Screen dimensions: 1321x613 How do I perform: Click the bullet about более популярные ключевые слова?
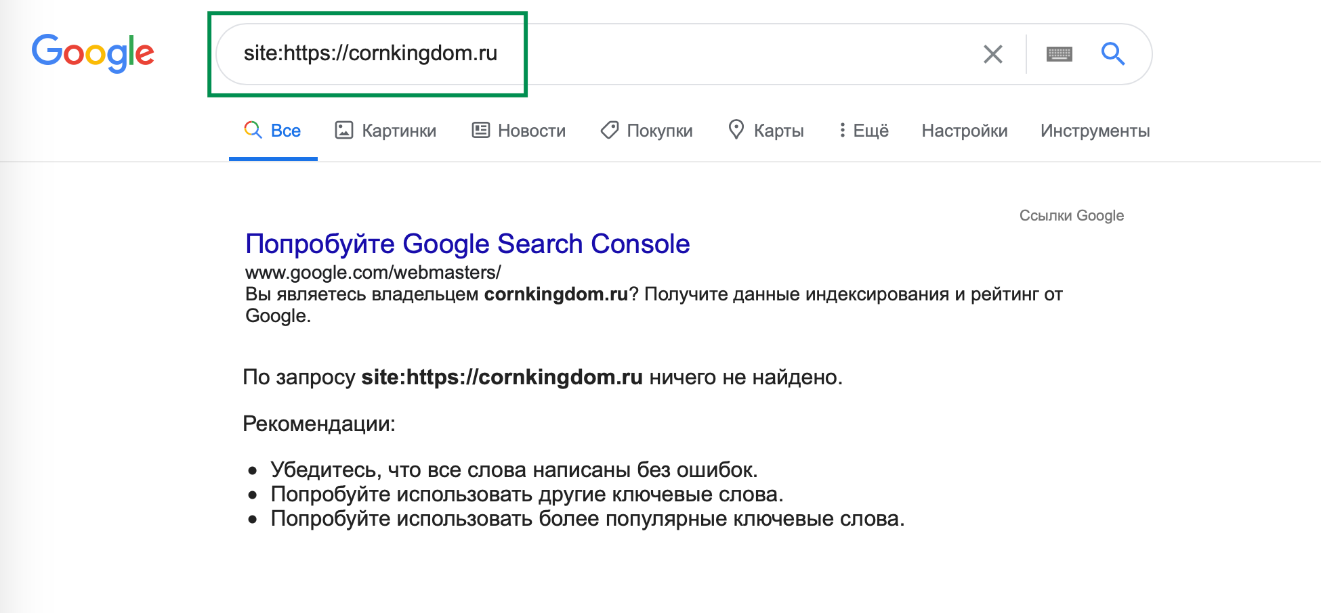587,519
